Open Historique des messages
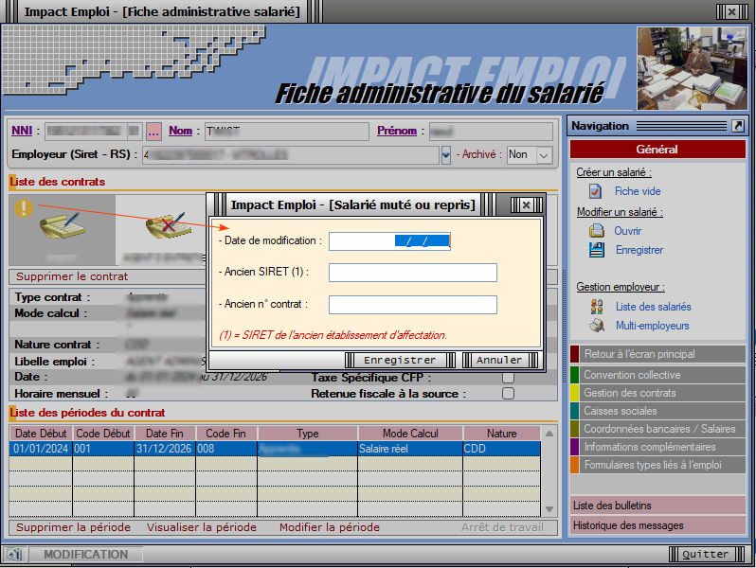This screenshot has height=568, width=756. [657, 525]
